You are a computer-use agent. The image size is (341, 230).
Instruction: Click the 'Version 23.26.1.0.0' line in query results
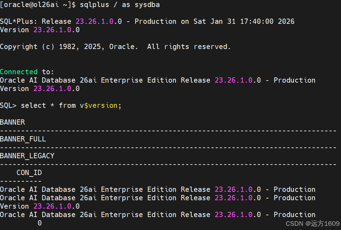(x=40, y=206)
